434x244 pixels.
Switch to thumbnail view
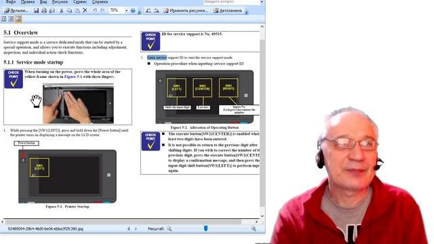(3, 19)
